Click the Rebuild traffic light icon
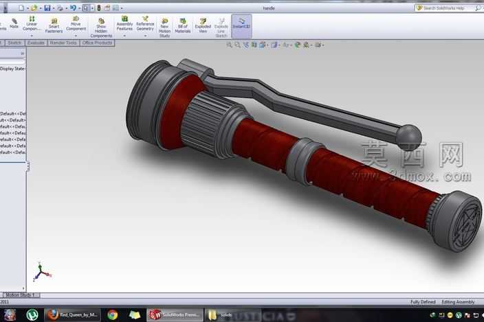The height and width of the screenshot is (322, 484). click(x=99, y=8)
